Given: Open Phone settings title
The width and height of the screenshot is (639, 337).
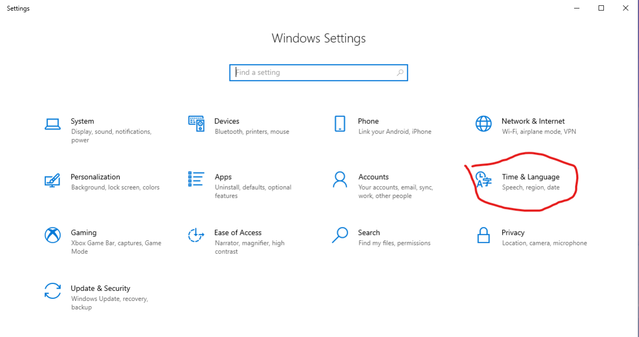Looking at the screenshot, I should click(368, 121).
